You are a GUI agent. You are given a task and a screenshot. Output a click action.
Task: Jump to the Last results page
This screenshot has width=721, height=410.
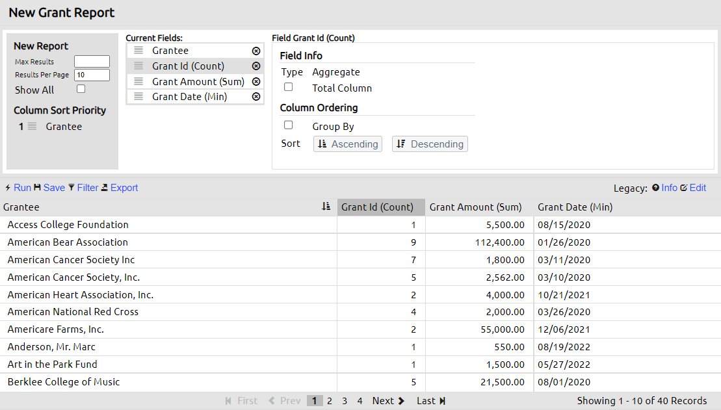pos(431,401)
